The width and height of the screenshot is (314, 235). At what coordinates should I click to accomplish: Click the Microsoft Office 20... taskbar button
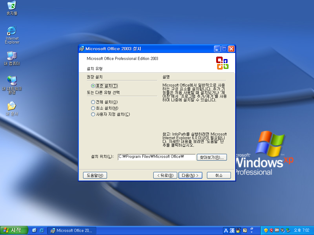(x=72, y=231)
